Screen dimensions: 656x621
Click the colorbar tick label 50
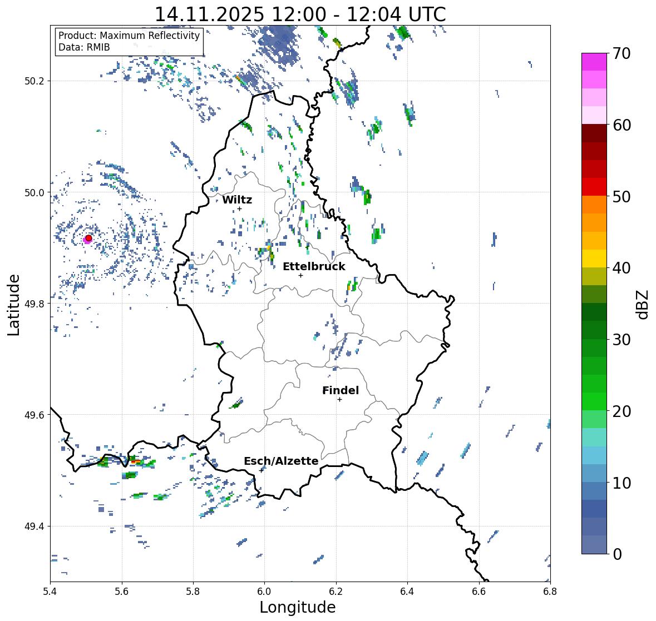[622, 197]
